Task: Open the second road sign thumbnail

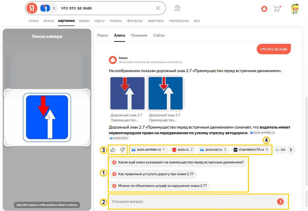Action: (166, 93)
